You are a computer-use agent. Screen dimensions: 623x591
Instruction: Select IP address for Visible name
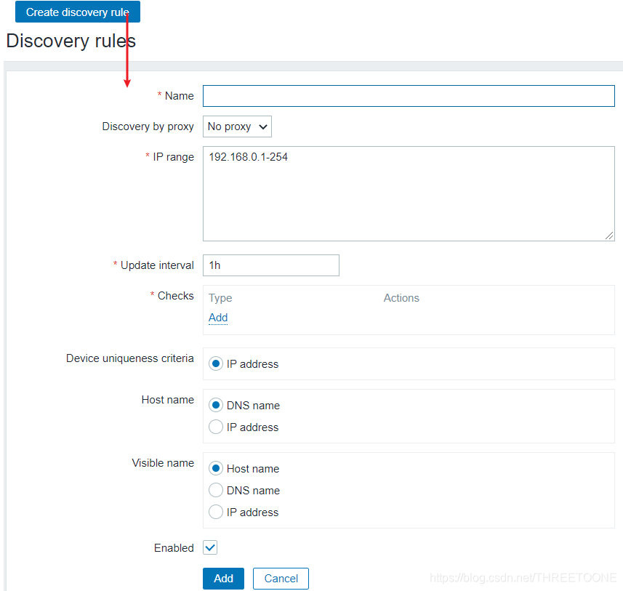click(x=216, y=512)
